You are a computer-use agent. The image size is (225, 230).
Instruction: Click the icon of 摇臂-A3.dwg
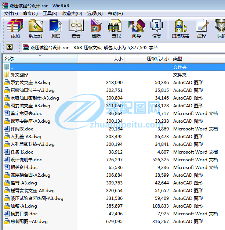point(7,183)
